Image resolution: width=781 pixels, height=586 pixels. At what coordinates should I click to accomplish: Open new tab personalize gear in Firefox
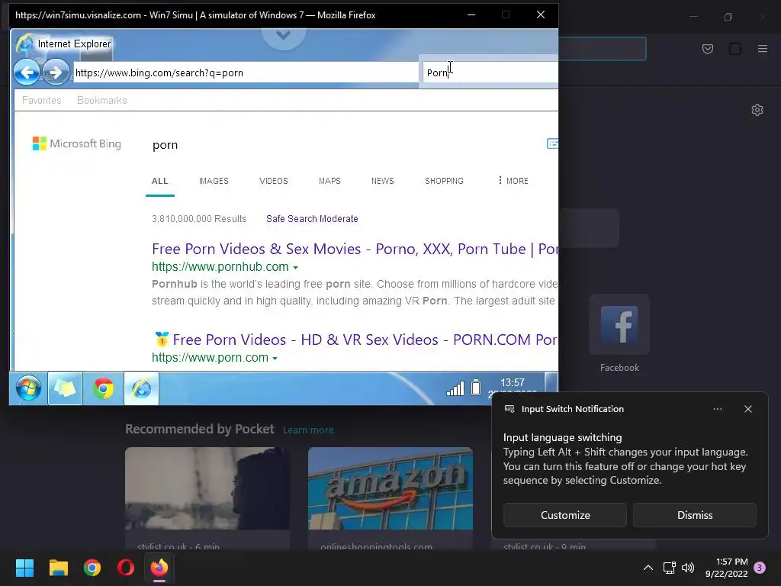point(757,110)
